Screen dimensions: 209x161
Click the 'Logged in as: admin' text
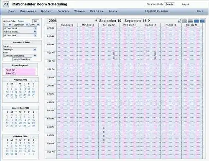point(156,11)
